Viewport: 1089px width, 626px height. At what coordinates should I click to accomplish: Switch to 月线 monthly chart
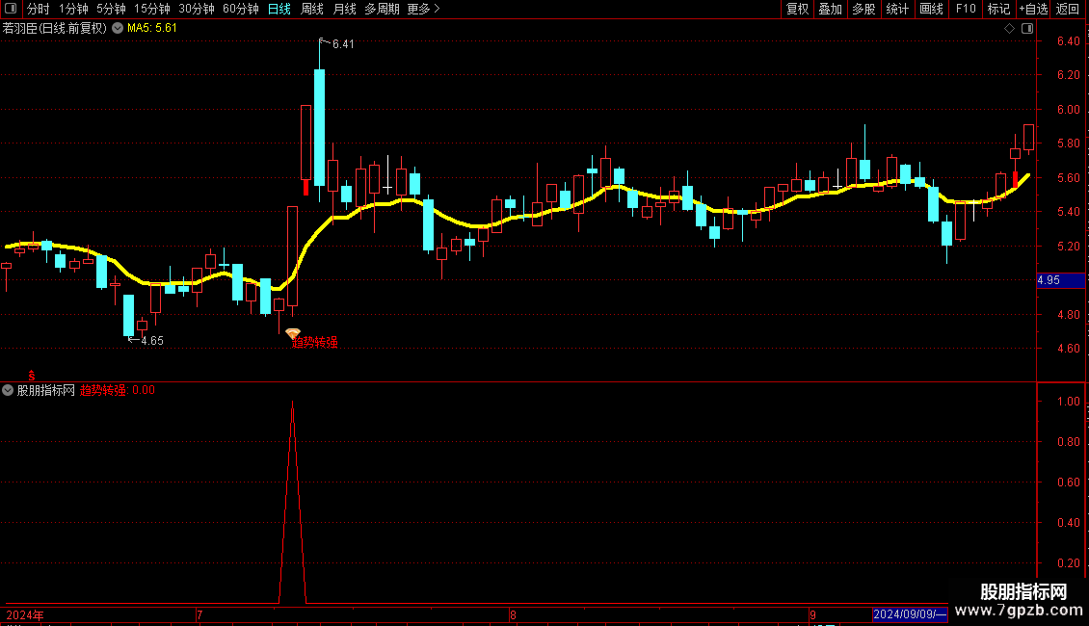[x=344, y=9]
